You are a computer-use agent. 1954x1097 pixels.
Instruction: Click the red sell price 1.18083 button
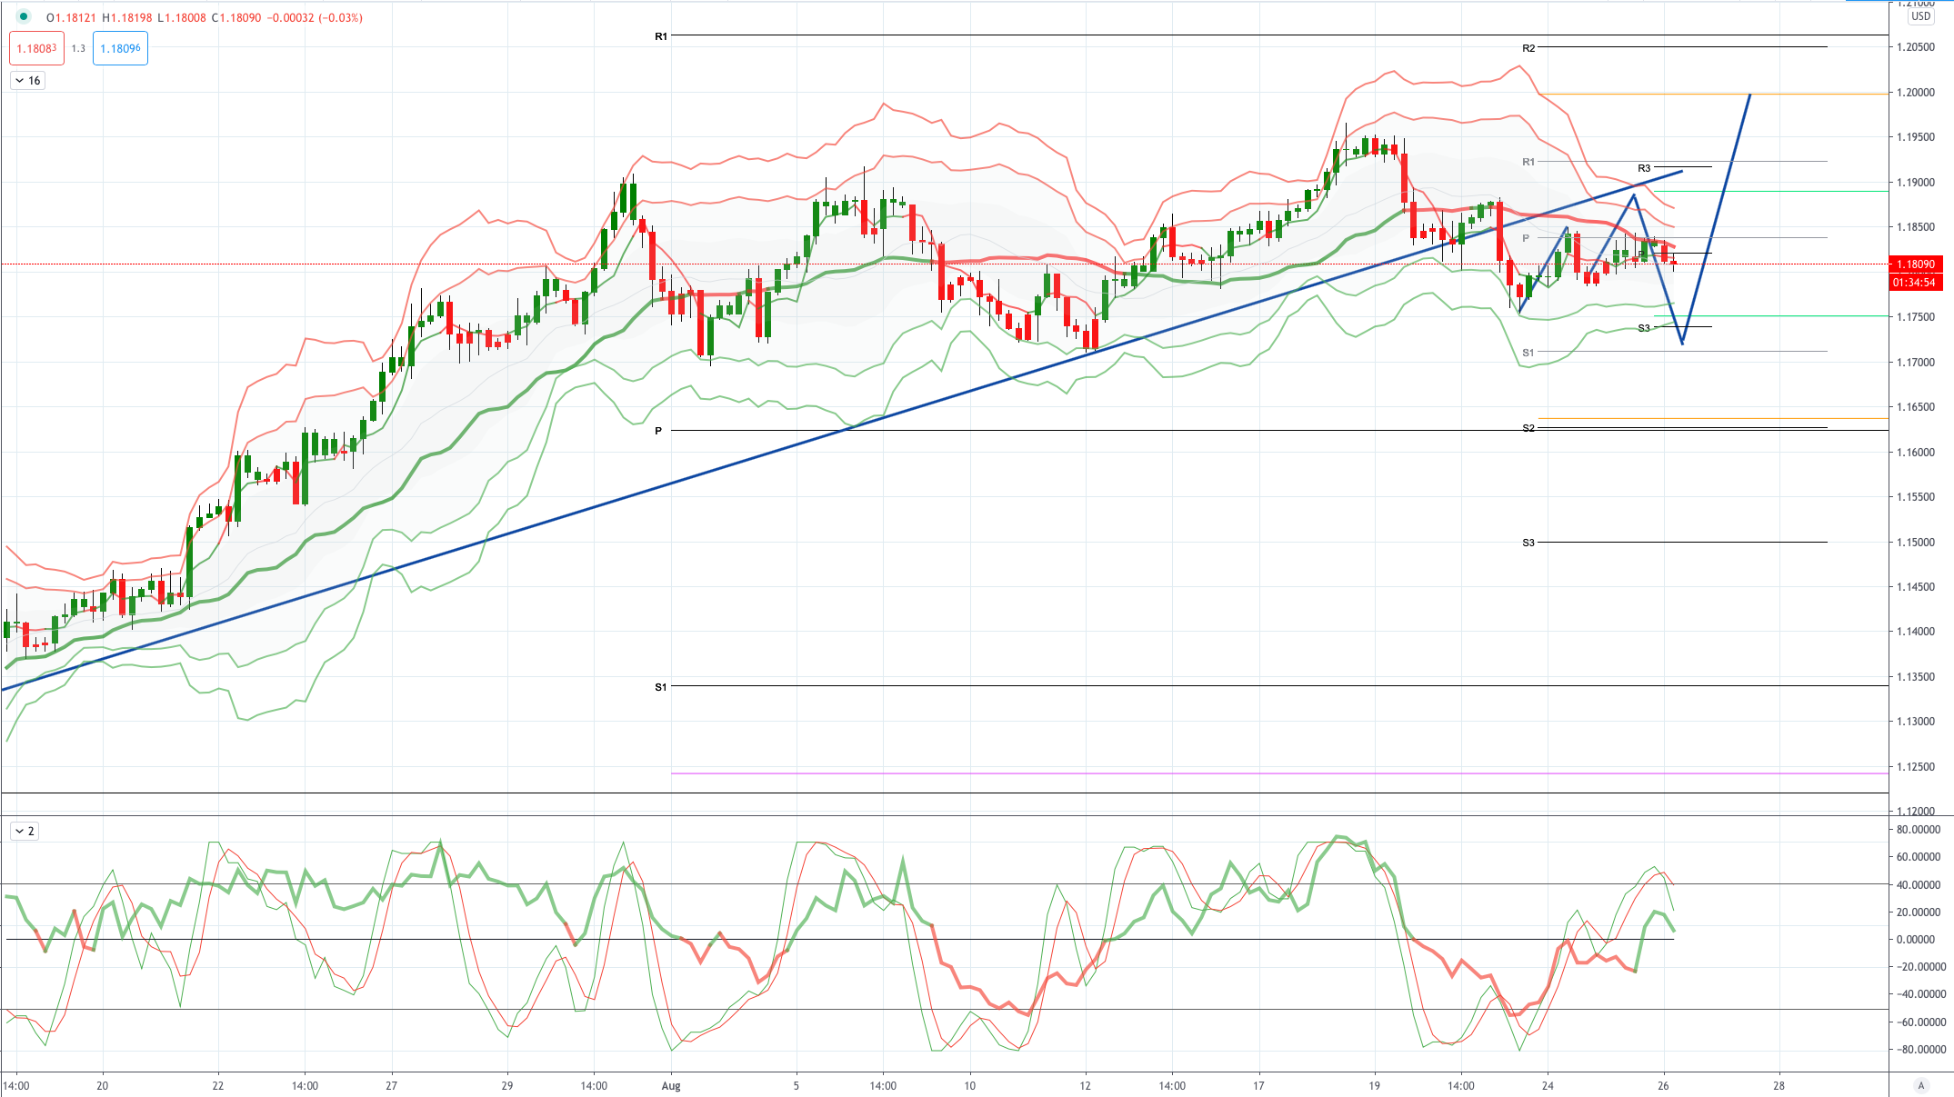coord(37,48)
